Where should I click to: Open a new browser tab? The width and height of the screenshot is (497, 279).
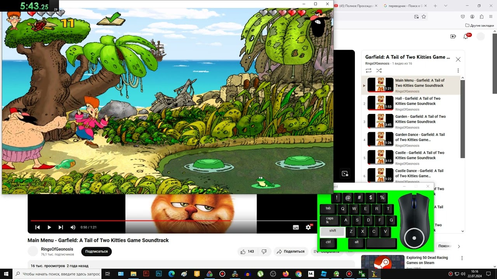(435, 6)
